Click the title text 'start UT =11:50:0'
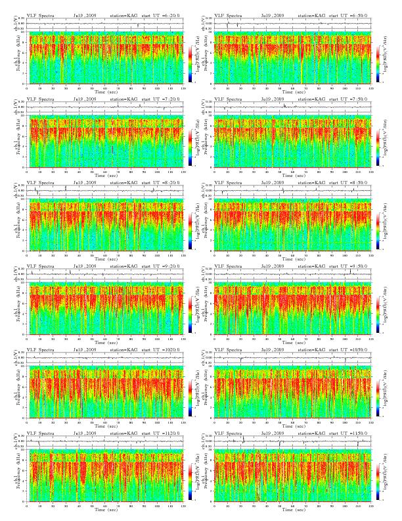Image resolution: width=402 pixels, height=521 pixels. tap(348, 434)
